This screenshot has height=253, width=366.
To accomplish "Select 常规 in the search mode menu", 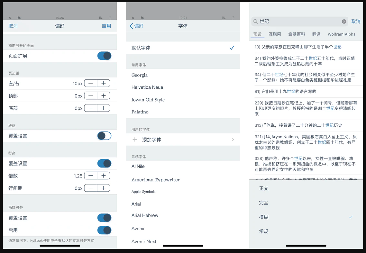I will [x=263, y=231].
